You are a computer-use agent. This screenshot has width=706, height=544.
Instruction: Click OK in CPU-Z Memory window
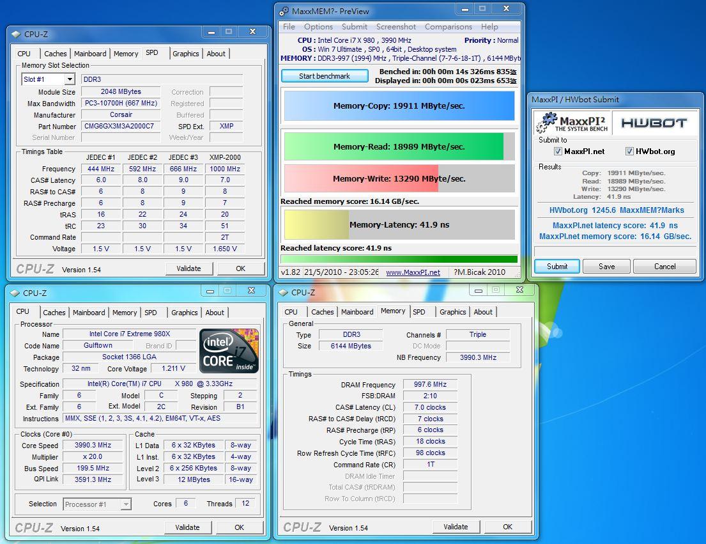[507, 527]
